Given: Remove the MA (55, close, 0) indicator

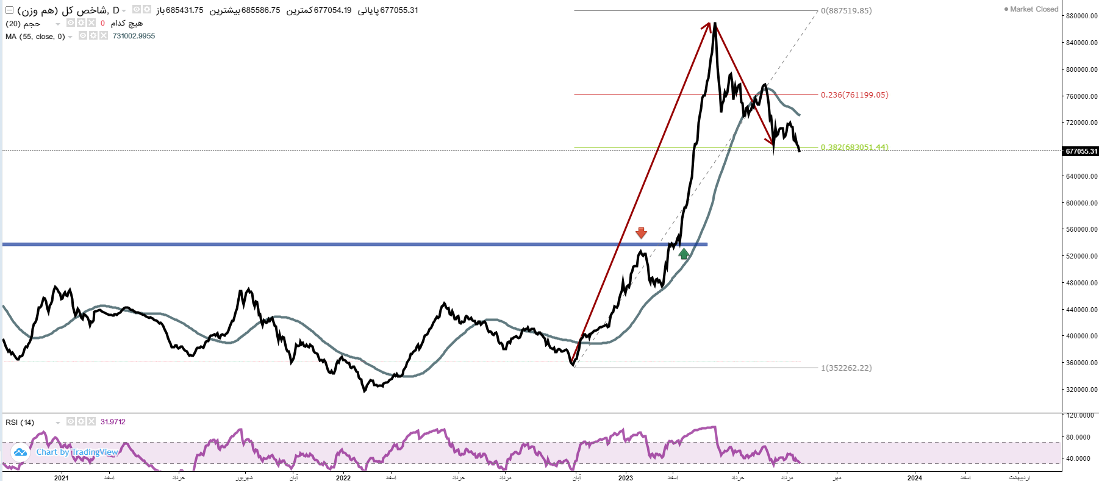Looking at the screenshot, I should coord(104,35).
